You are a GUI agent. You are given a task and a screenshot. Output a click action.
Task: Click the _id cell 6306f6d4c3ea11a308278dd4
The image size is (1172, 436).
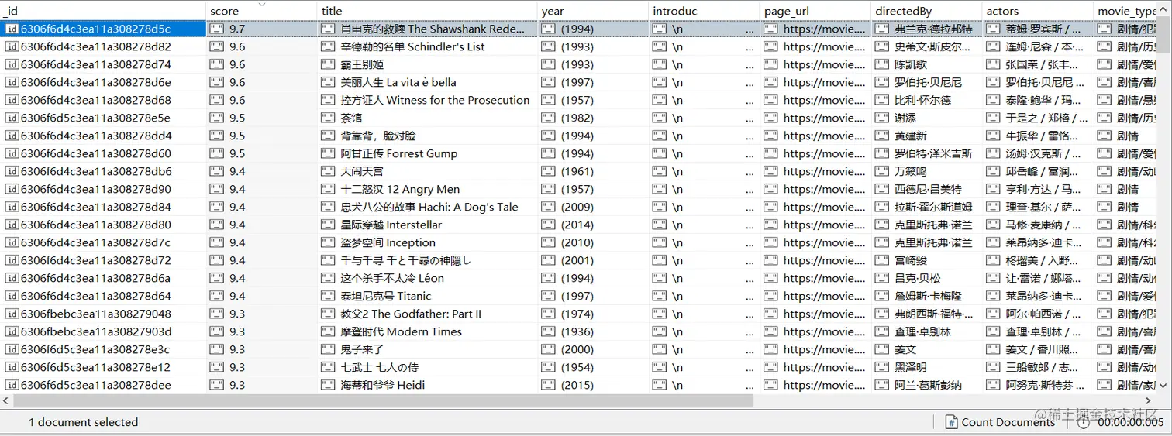[102, 136]
